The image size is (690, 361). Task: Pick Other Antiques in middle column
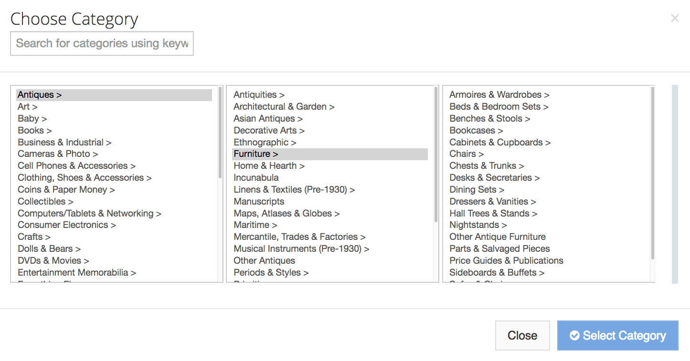point(264,261)
